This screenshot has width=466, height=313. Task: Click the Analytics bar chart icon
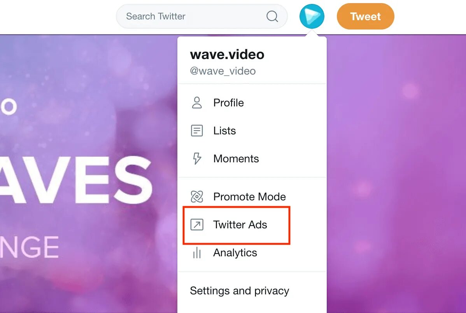[x=197, y=253]
